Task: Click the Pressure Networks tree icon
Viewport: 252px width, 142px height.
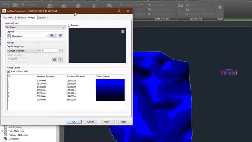Action: 6,135
